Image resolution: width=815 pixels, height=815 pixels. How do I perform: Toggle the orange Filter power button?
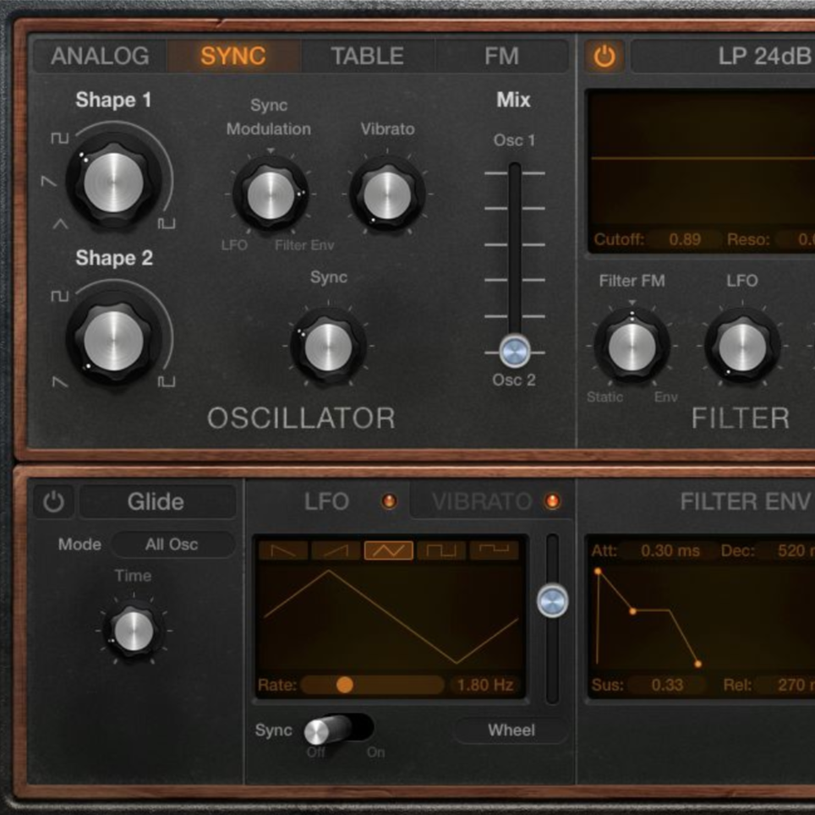(x=604, y=57)
